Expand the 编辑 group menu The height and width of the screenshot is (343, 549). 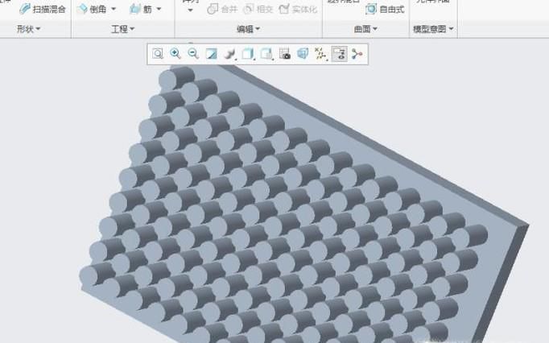[x=247, y=29]
